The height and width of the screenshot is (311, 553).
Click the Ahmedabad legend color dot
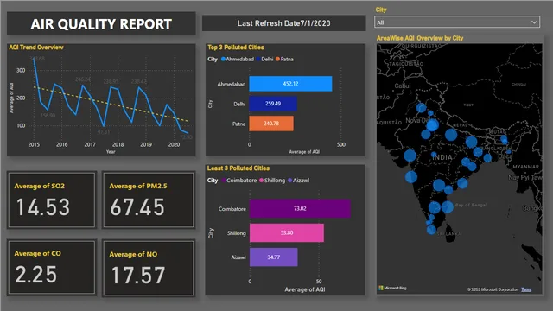[x=223, y=59]
